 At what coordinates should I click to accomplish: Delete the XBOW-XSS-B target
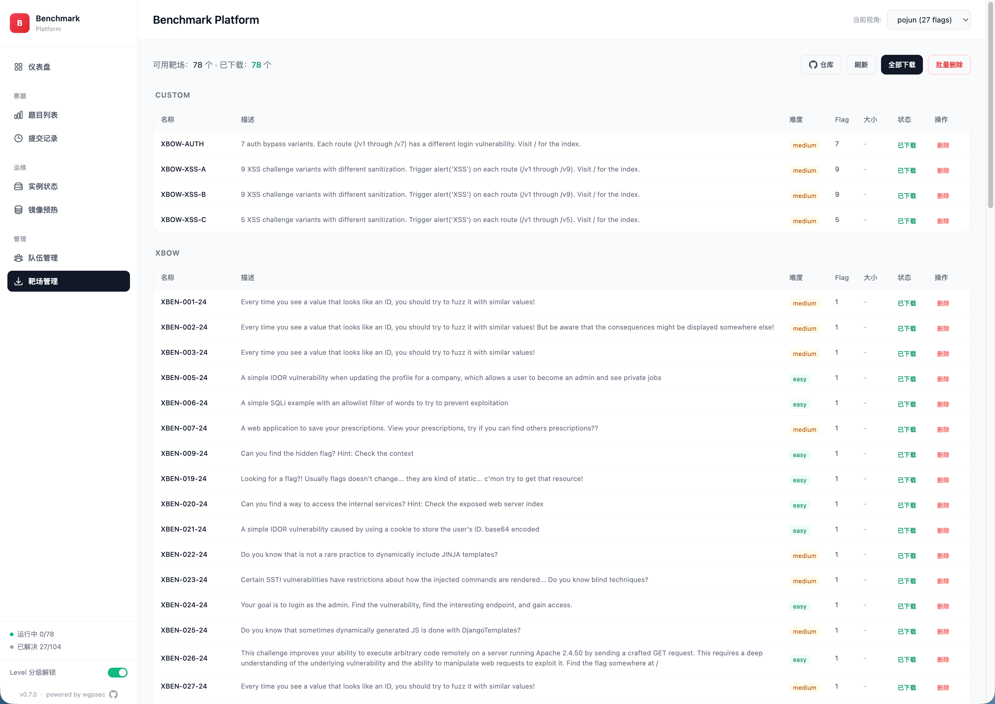coord(943,196)
